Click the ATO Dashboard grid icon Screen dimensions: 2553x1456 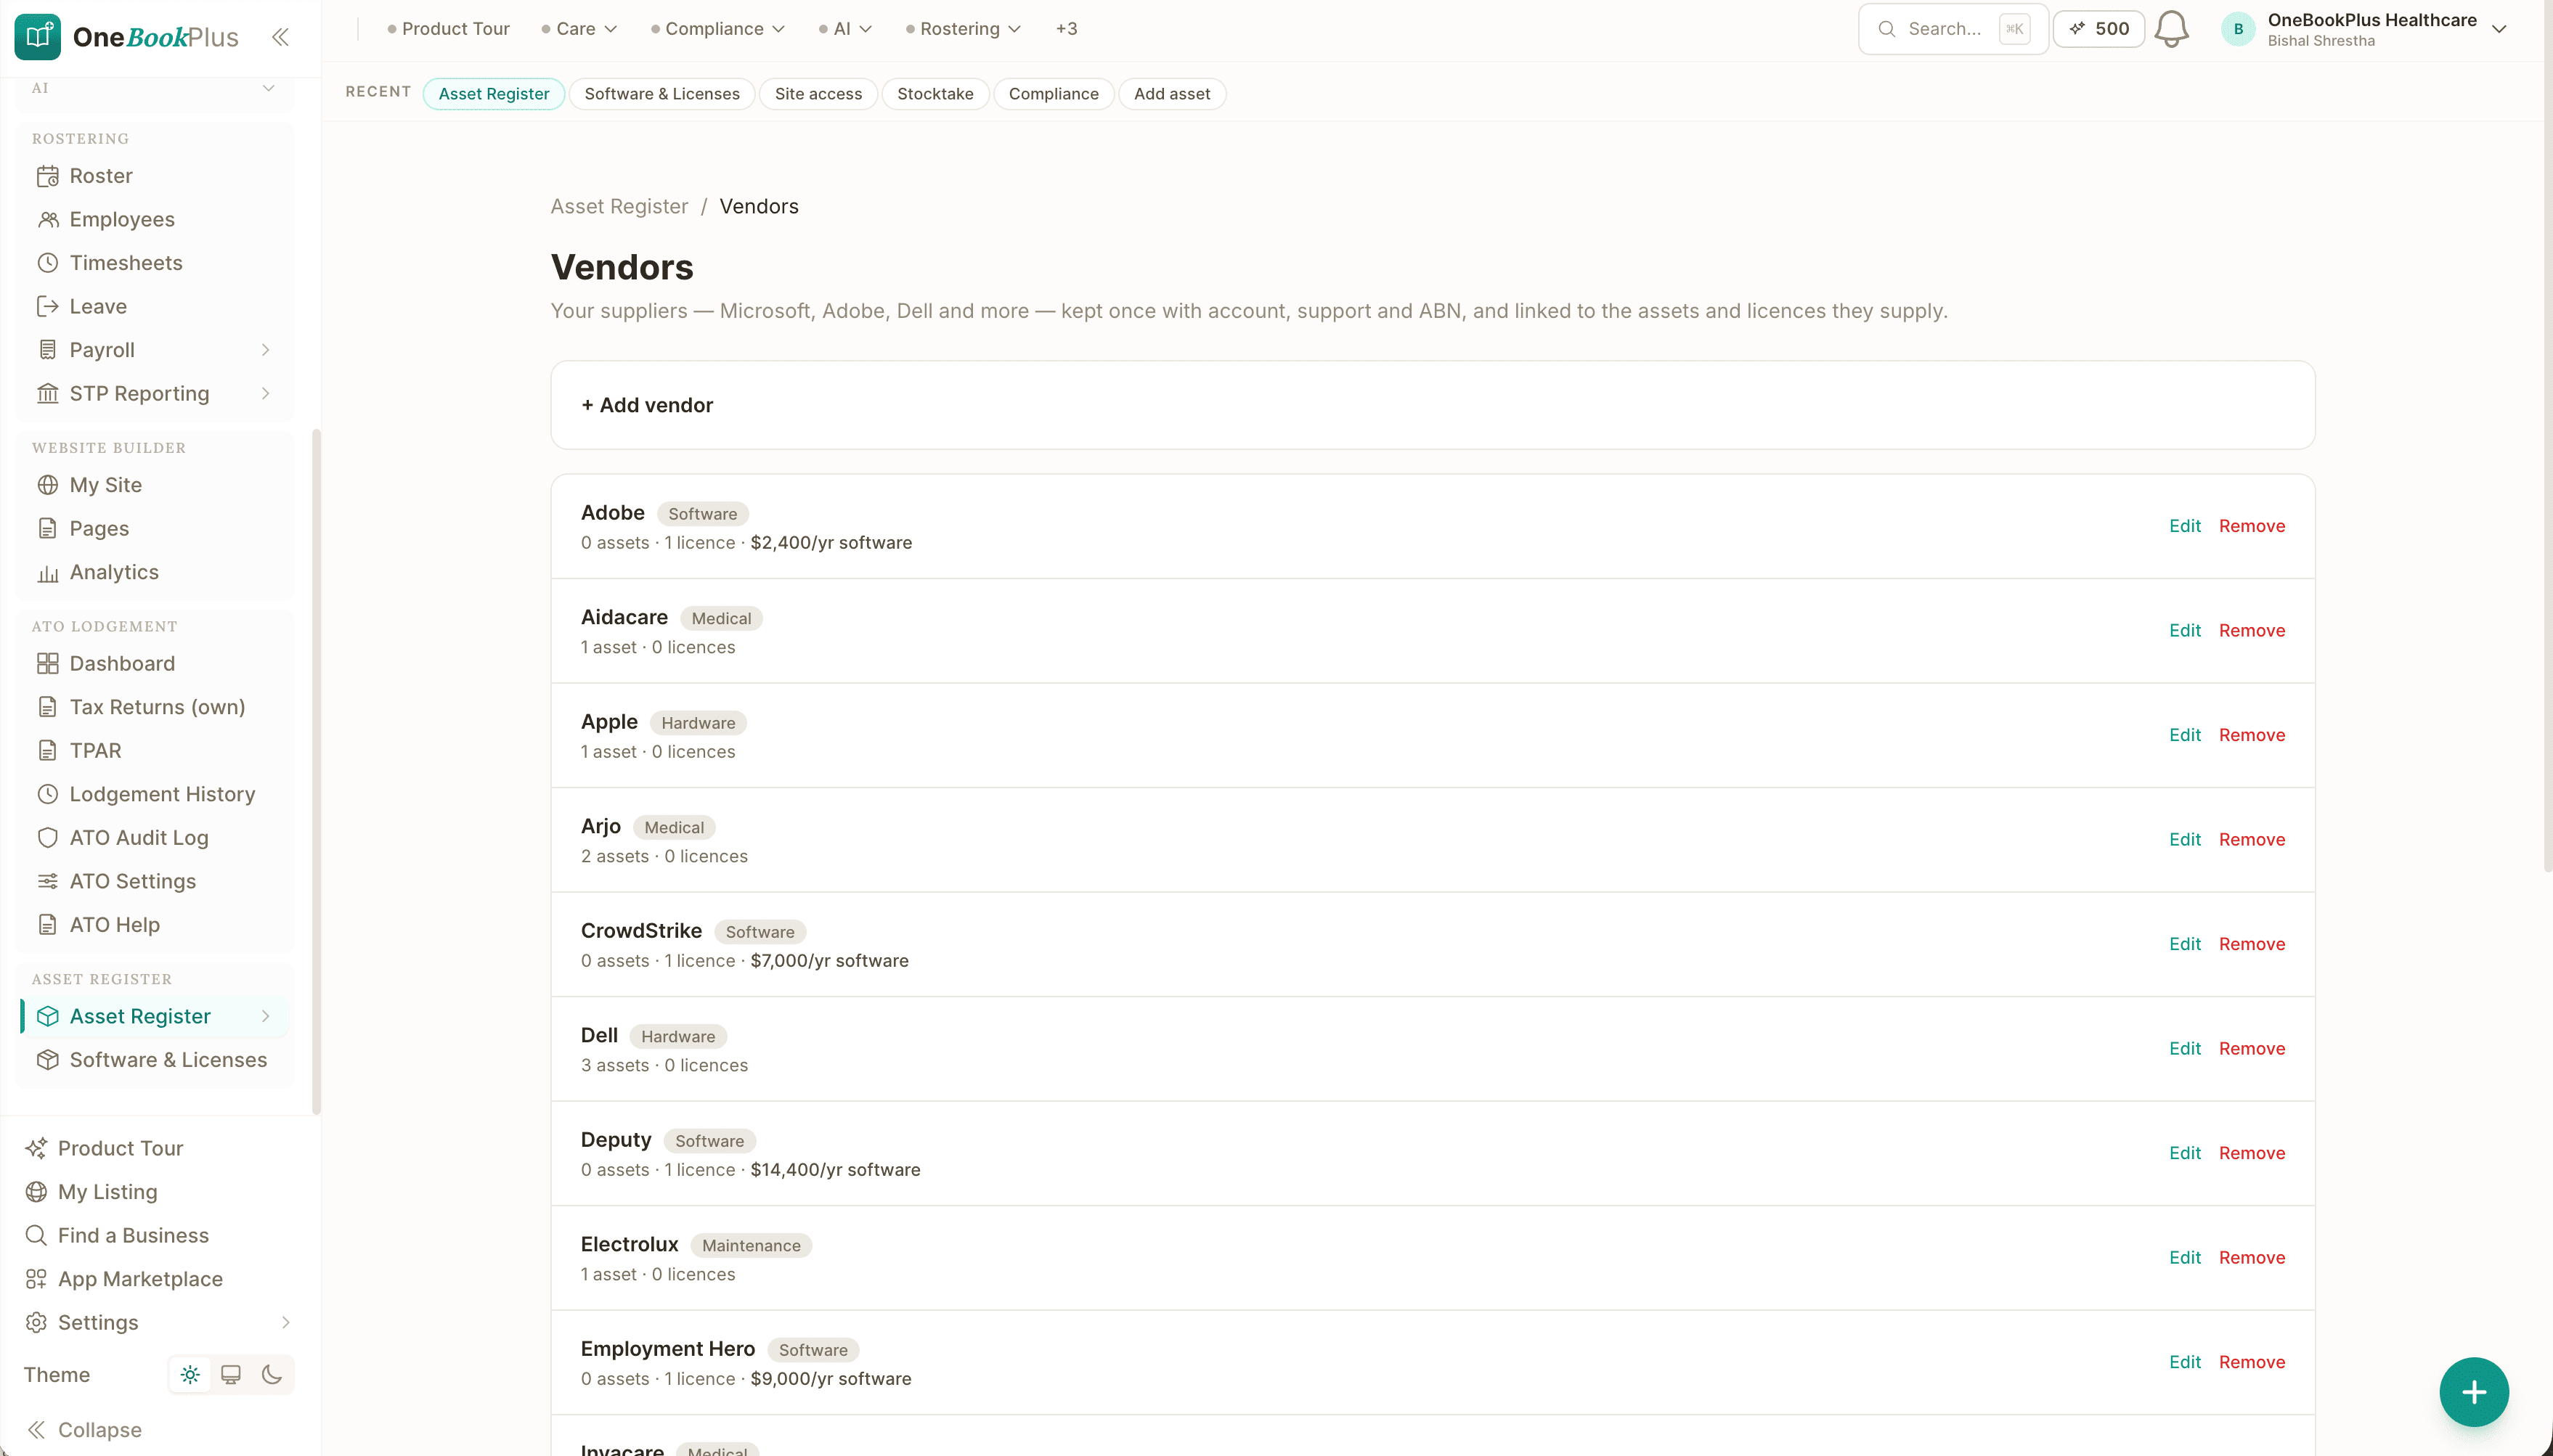coord(47,663)
